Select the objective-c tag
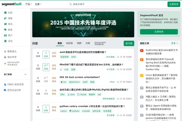 [x=74, y=82]
